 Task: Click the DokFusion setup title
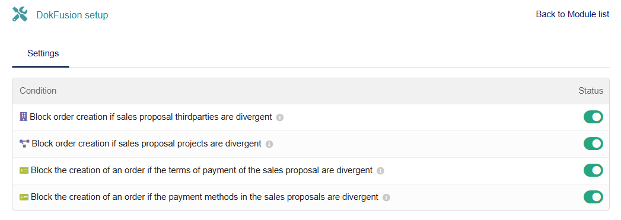tap(72, 15)
